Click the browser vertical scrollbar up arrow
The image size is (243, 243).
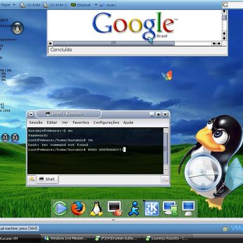(224, 12)
